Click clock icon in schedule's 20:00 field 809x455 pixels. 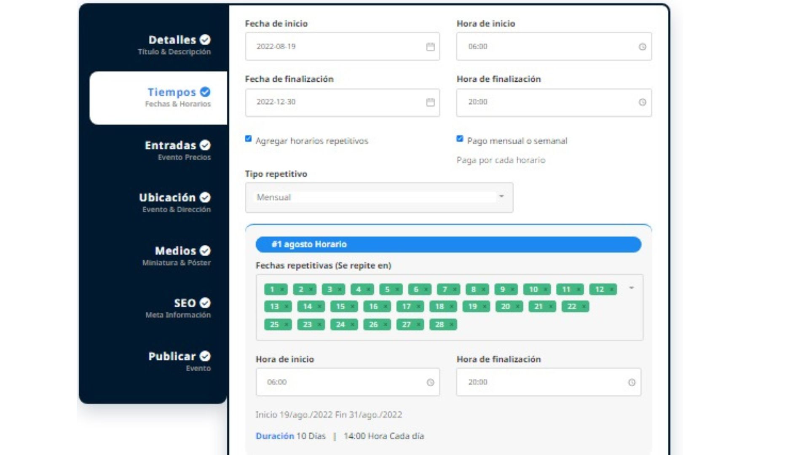[x=632, y=383]
